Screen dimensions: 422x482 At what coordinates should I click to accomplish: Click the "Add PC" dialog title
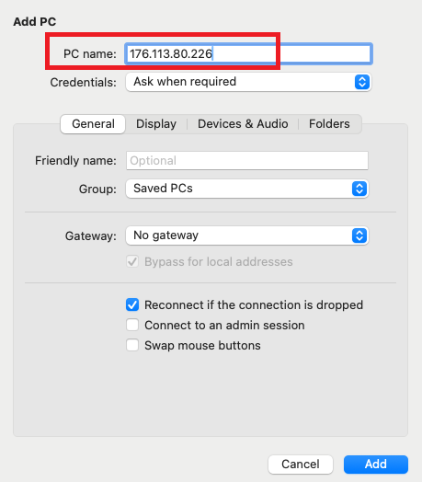pyautogui.click(x=35, y=22)
